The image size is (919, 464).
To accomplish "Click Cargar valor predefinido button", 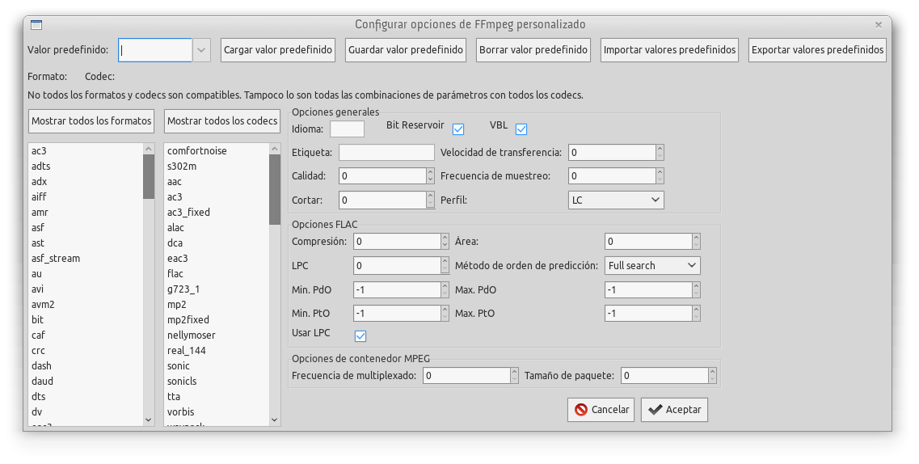I will [278, 50].
